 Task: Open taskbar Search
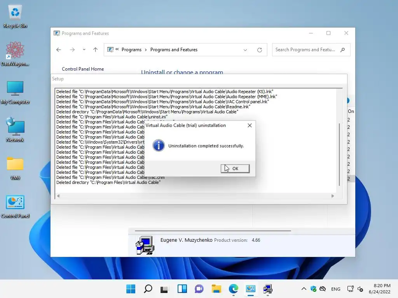pos(148,289)
